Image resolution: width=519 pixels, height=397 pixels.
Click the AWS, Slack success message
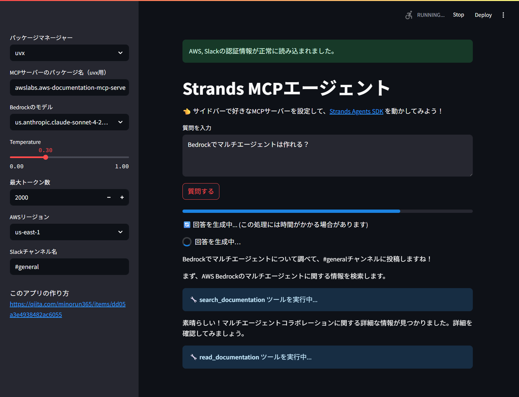[x=328, y=51]
